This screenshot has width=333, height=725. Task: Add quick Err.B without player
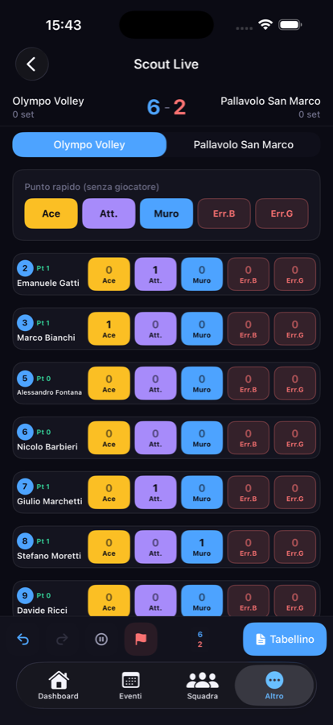tap(224, 213)
